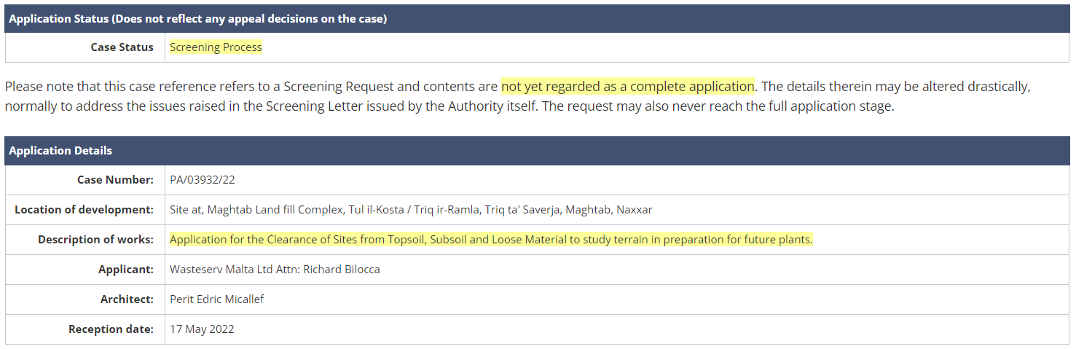Viewport: 1076px width, 349px height.
Task: Click the Applicant label
Action: [x=126, y=270]
